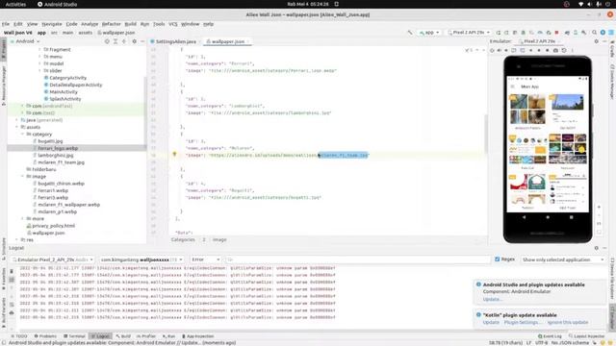Click the Clear Logcat trash icon
616x346 pixels.
pos(12,271)
